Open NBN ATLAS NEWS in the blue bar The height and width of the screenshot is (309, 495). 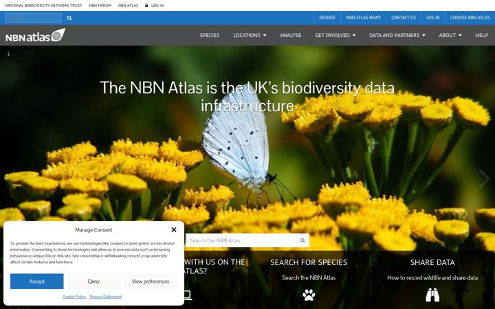pyautogui.click(x=364, y=18)
